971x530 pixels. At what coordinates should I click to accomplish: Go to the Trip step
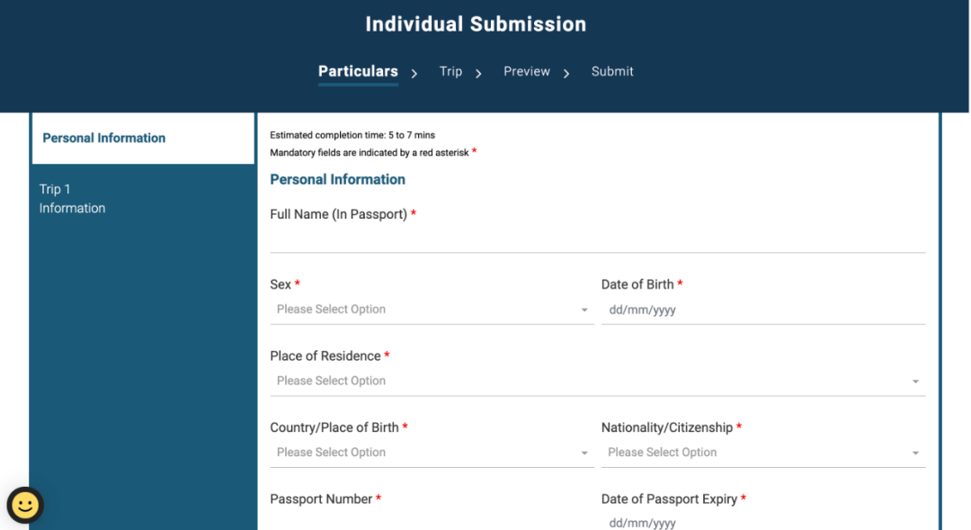(450, 71)
